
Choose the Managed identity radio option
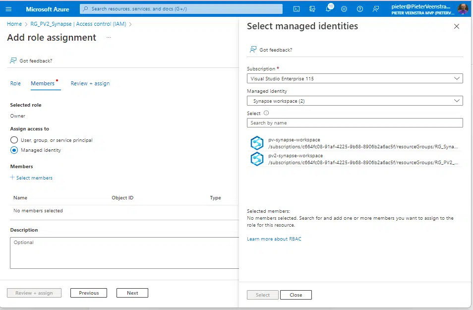pyautogui.click(x=14, y=150)
